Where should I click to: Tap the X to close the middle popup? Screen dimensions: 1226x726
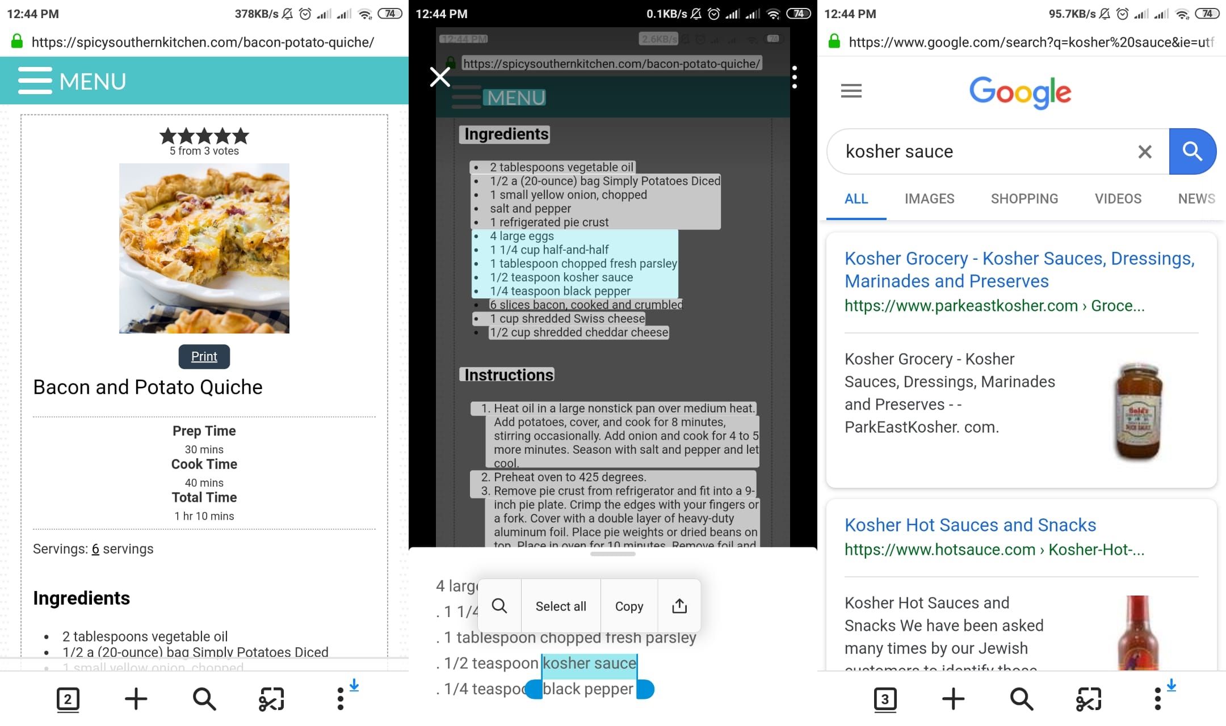pyautogui.click(x=440, y=77)
